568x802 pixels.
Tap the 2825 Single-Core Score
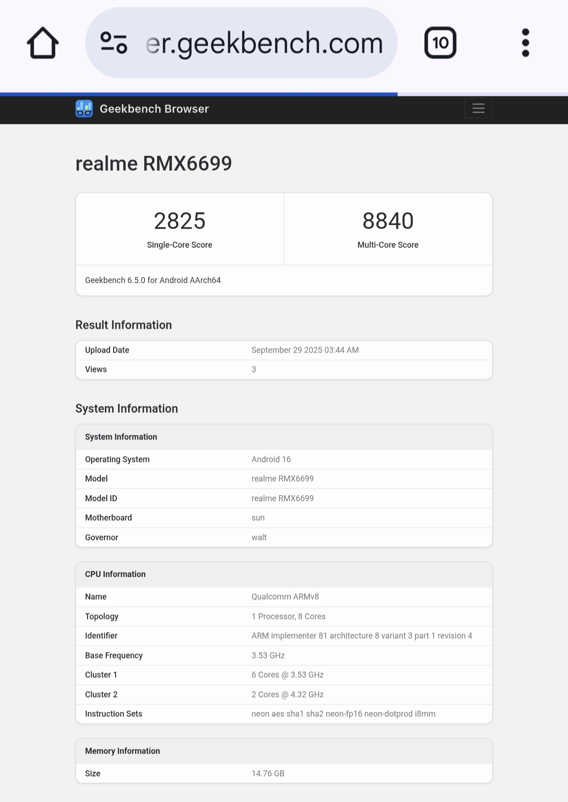coord(180,221)
